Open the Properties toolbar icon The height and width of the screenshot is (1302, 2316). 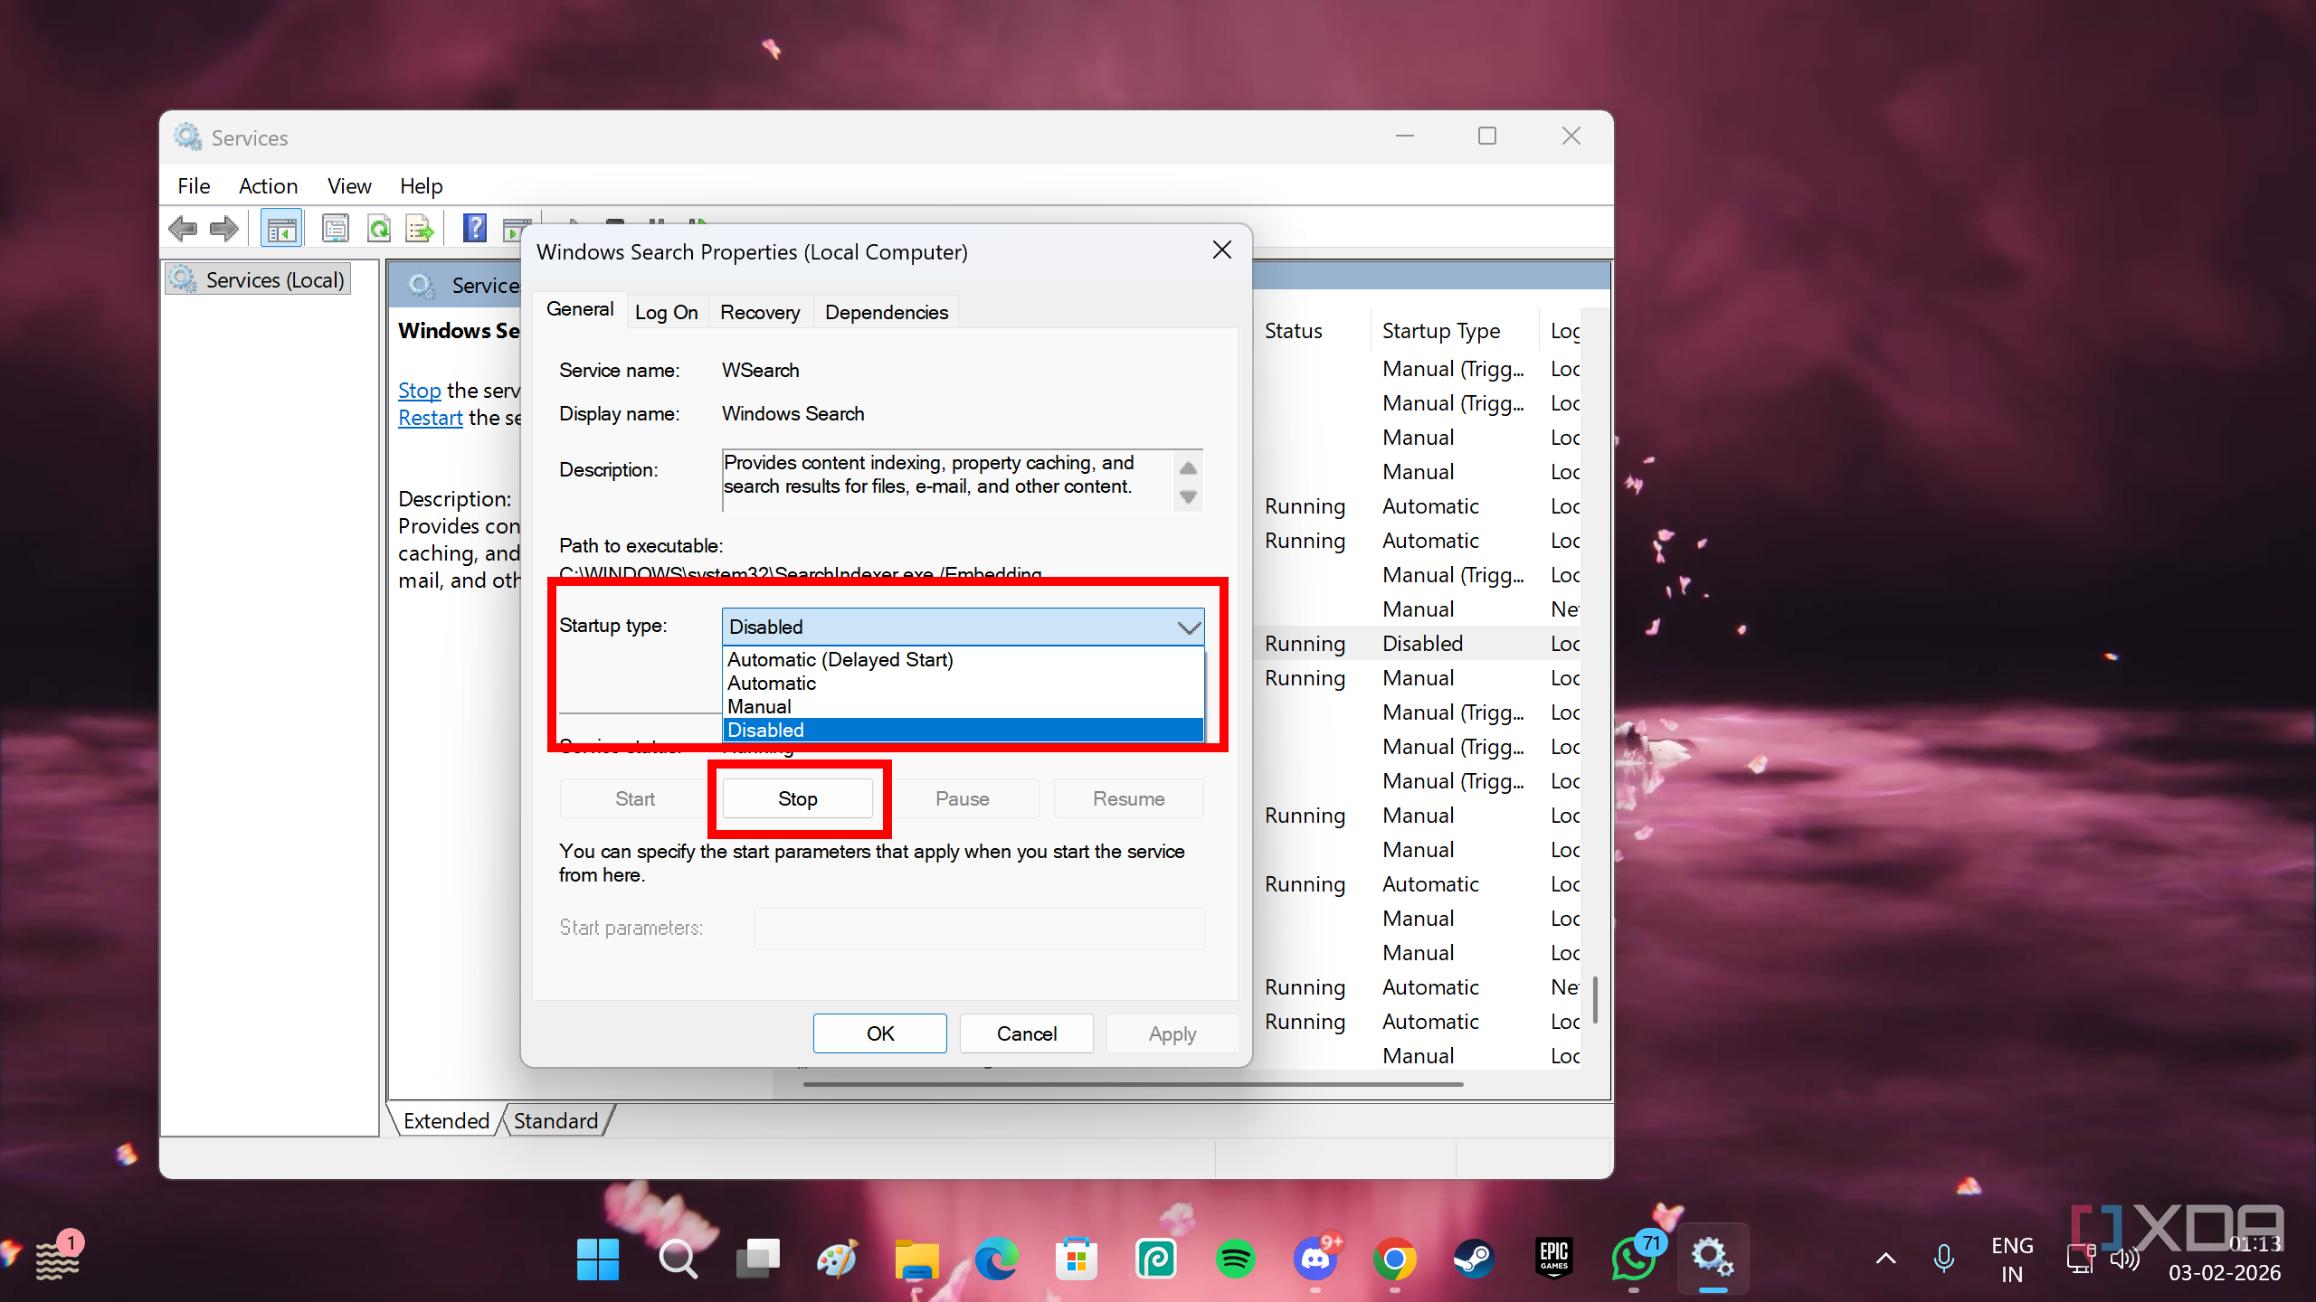pos(336,229)
